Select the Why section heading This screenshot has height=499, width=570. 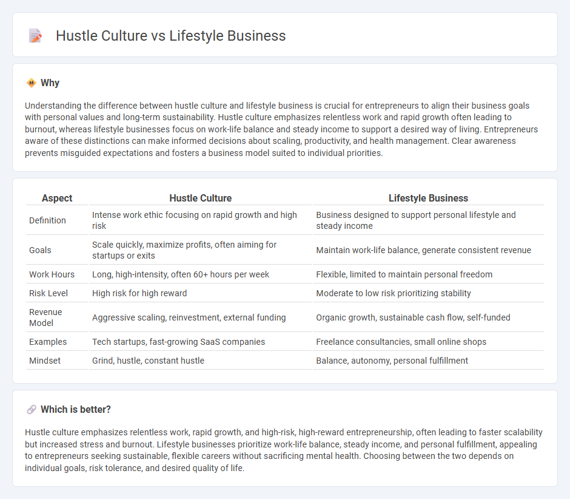pyautogui.click(x=50, y=83)
